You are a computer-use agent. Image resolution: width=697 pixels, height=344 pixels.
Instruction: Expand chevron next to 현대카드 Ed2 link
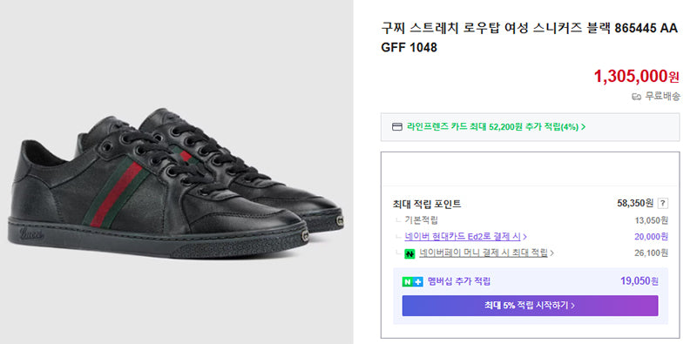tap(525, 237)
